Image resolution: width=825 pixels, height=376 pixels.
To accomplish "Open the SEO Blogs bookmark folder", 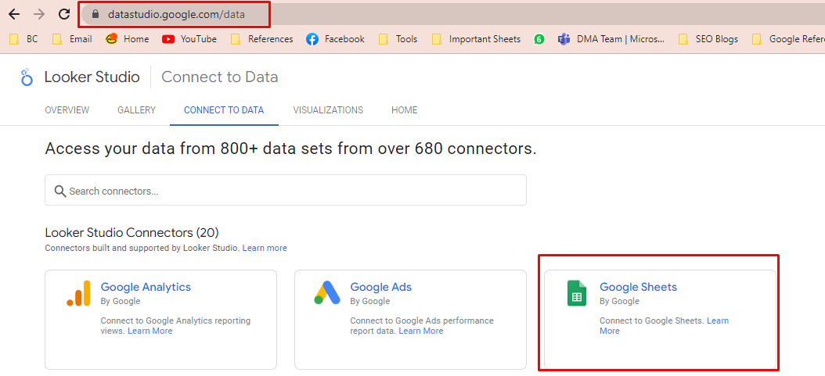I will (708, 39).
